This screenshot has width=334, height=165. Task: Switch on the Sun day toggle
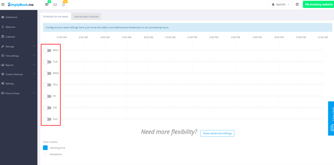click(47, 119)
